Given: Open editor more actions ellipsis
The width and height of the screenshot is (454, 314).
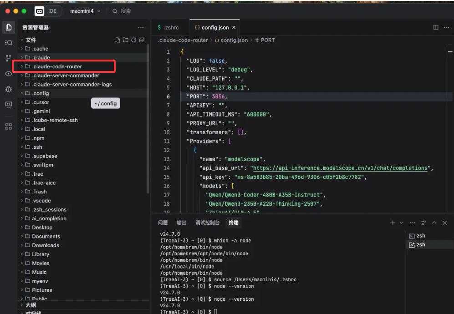Looking at the screenshot, I should pyautogui.click(x=446, y=27).
